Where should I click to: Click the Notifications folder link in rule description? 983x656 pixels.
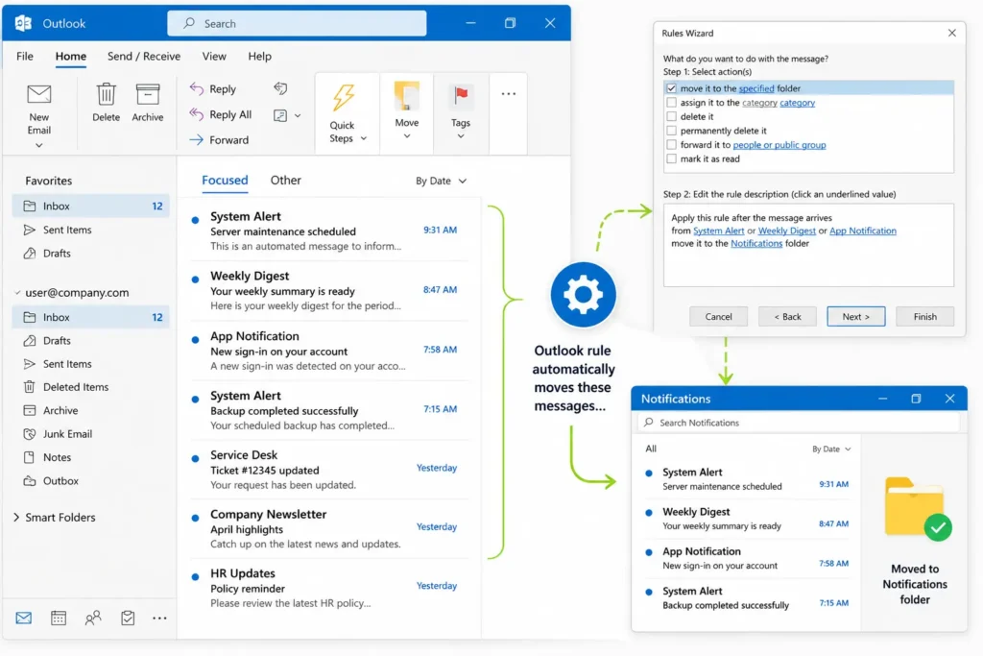pyautogui.click(x=756, y=243)
